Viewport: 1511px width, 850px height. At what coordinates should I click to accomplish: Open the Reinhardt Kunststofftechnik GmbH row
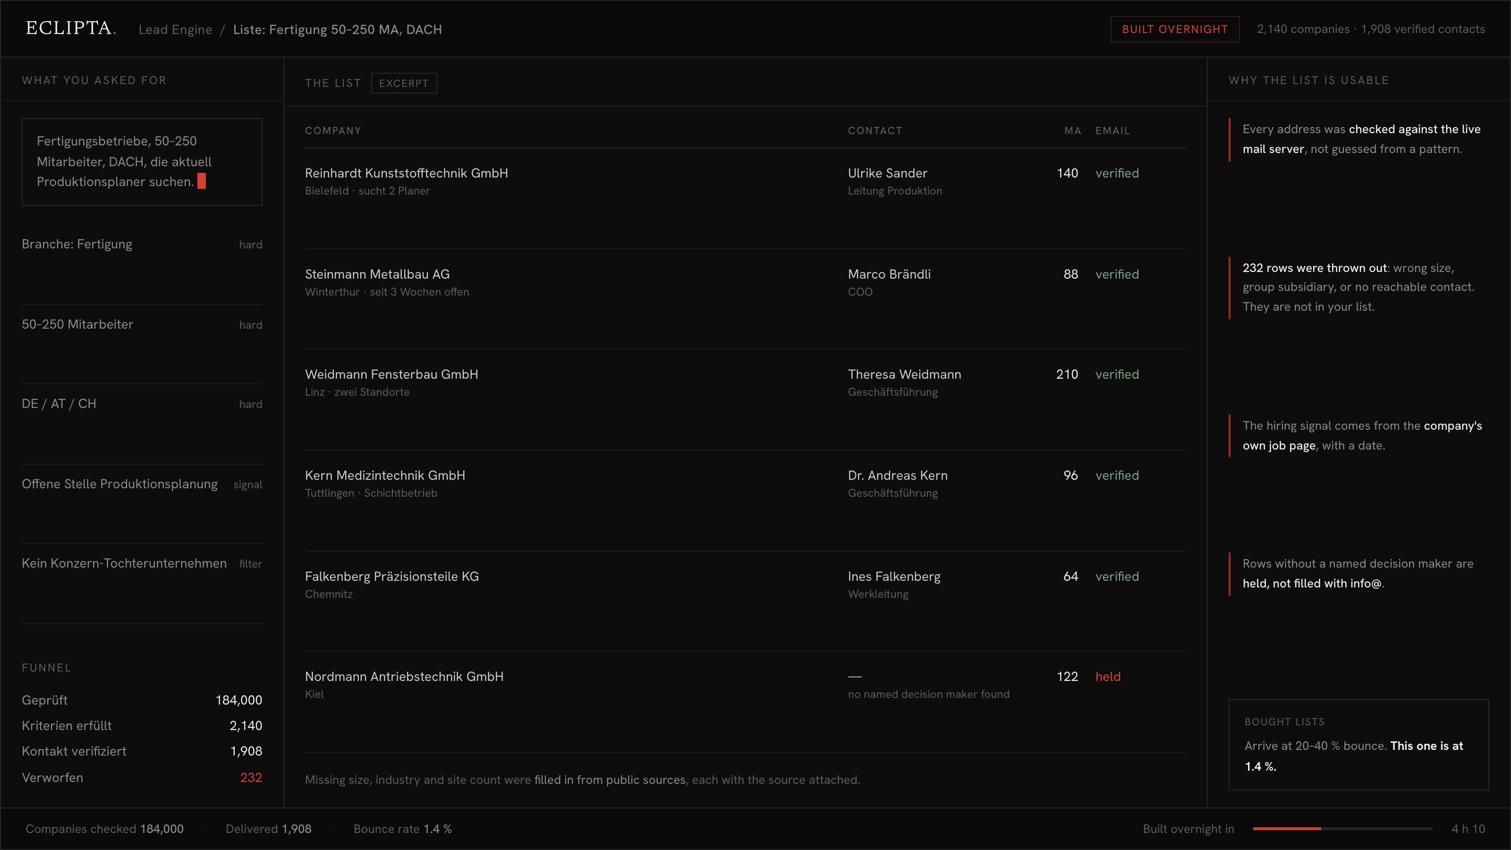[745, 181]
